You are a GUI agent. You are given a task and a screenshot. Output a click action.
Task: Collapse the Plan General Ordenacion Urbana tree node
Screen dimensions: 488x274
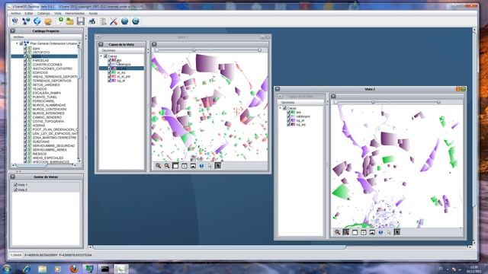tap(17, 43)
